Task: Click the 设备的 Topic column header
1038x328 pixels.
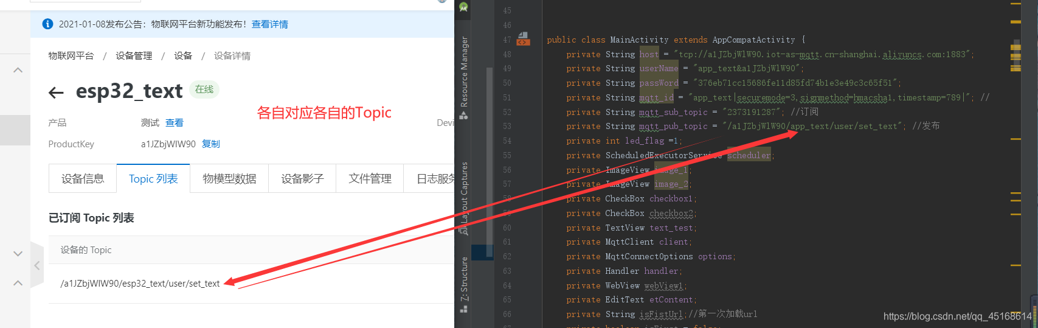Action: coord(86,249)
